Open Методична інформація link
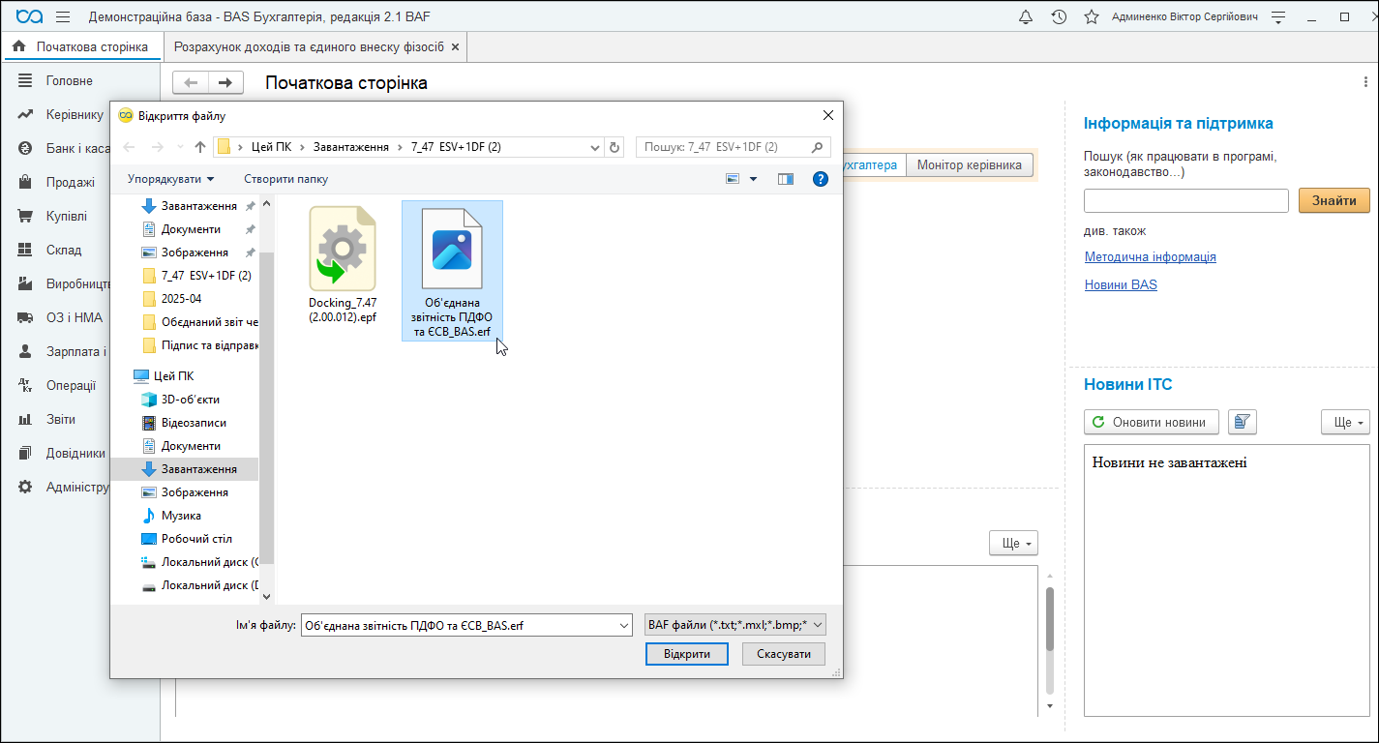This screenshot has height=743, width=1379. pos(1150,257)
